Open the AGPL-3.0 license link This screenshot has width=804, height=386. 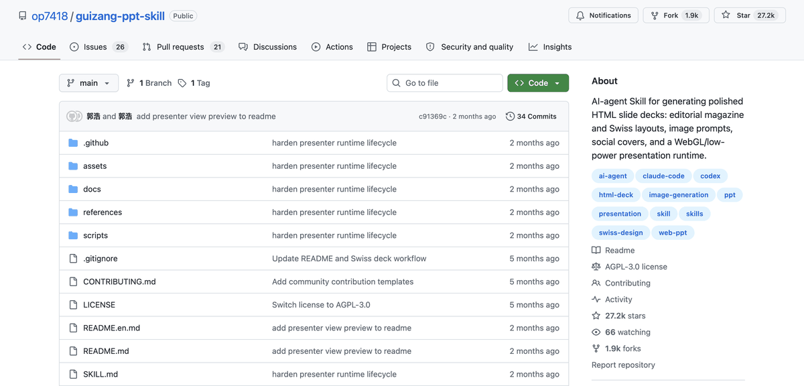(x=629, y=267)
